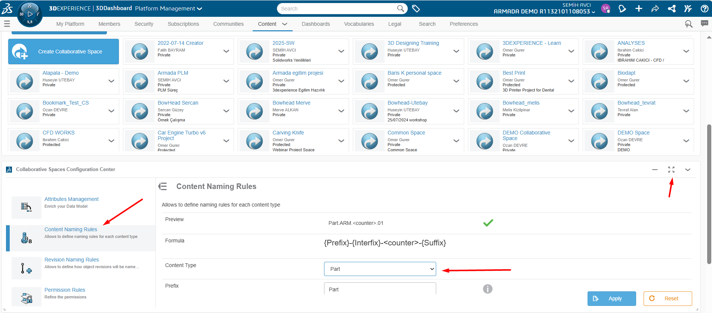Maximize the Configuration Center widget
The height and width of the screenshot is (313, 712).
click(x=671, y=170)
